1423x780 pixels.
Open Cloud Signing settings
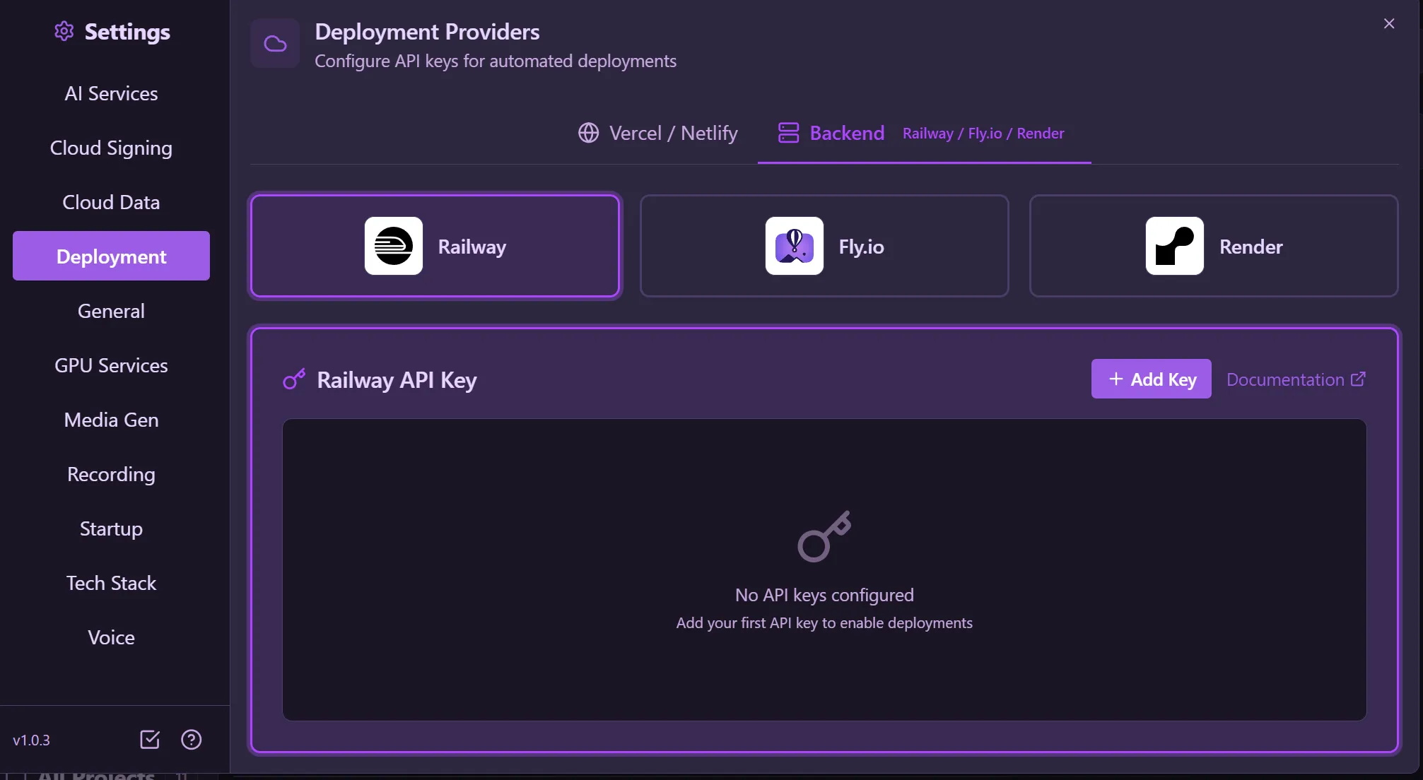coord(111,148)
